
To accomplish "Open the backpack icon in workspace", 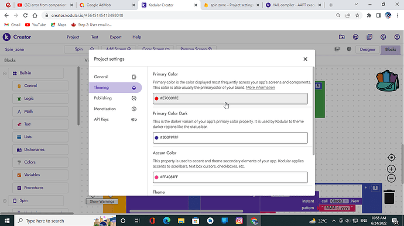I will 387,81.
